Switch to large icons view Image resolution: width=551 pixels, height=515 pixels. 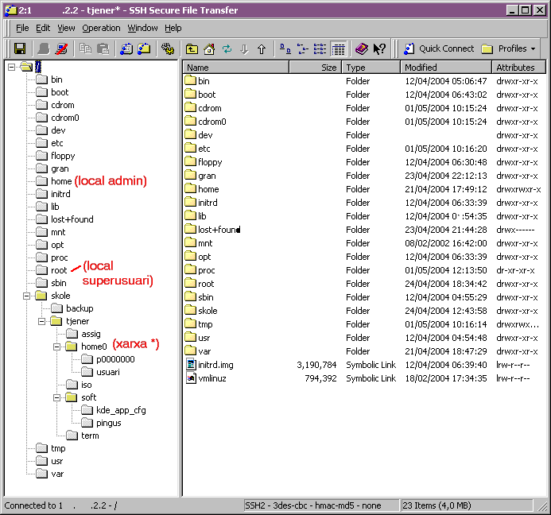(x=285, y=48)
